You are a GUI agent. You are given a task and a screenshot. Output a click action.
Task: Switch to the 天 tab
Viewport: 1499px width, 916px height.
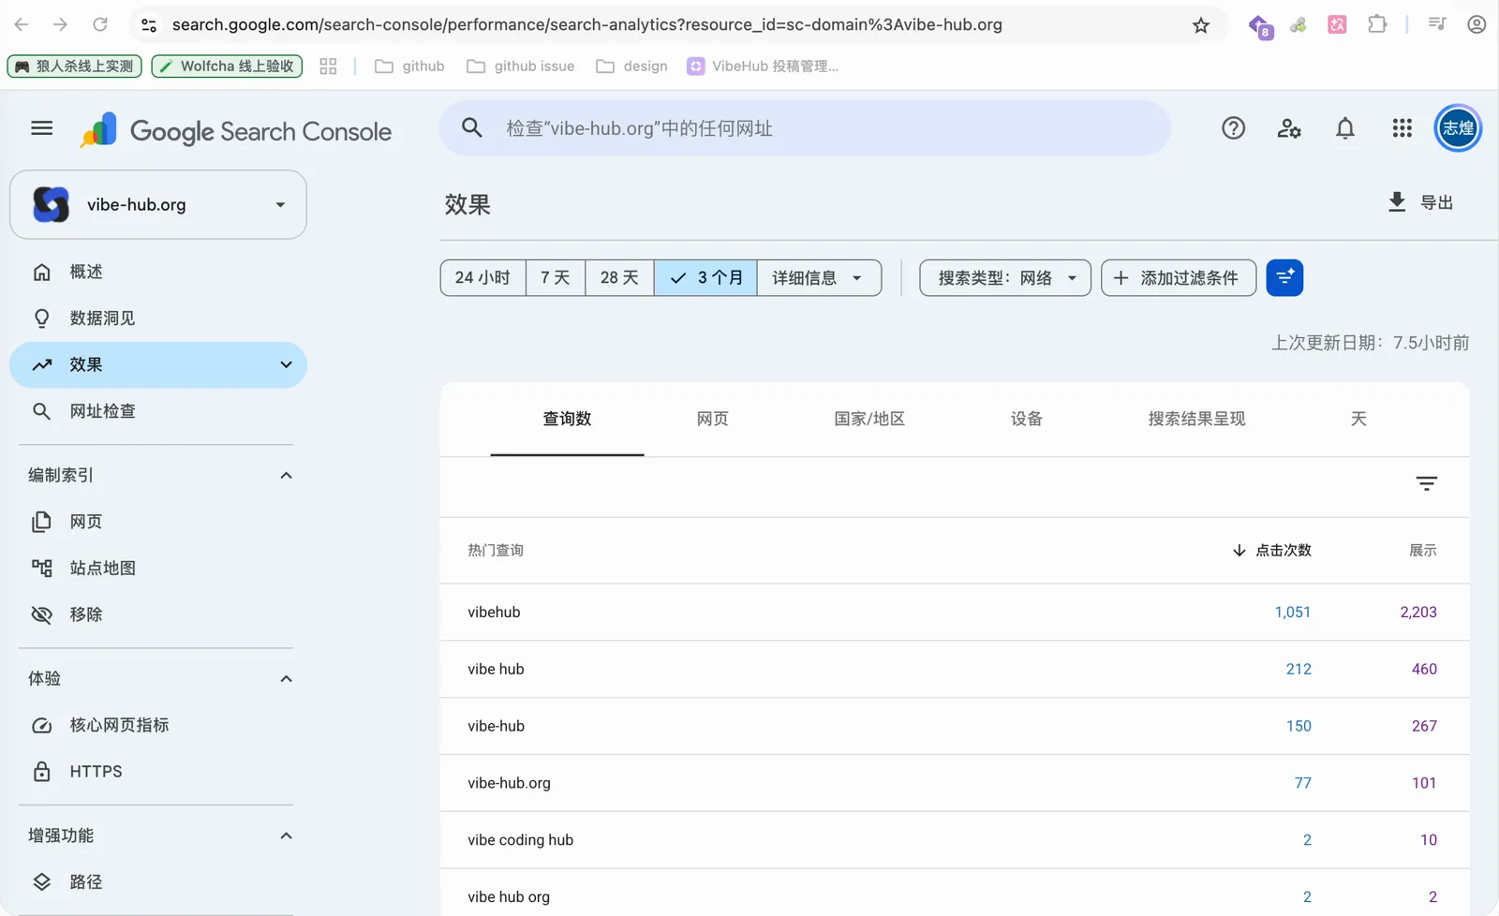pos(1358,419)
